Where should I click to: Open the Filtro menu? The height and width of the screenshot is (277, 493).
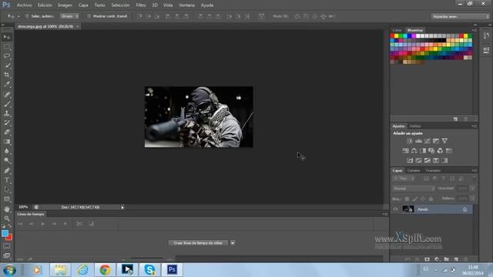click(140, 5)
